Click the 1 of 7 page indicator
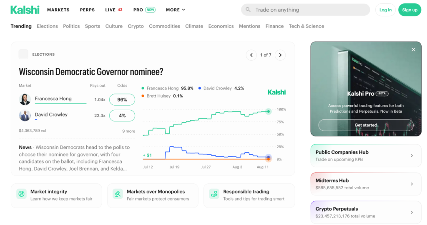 266,55
